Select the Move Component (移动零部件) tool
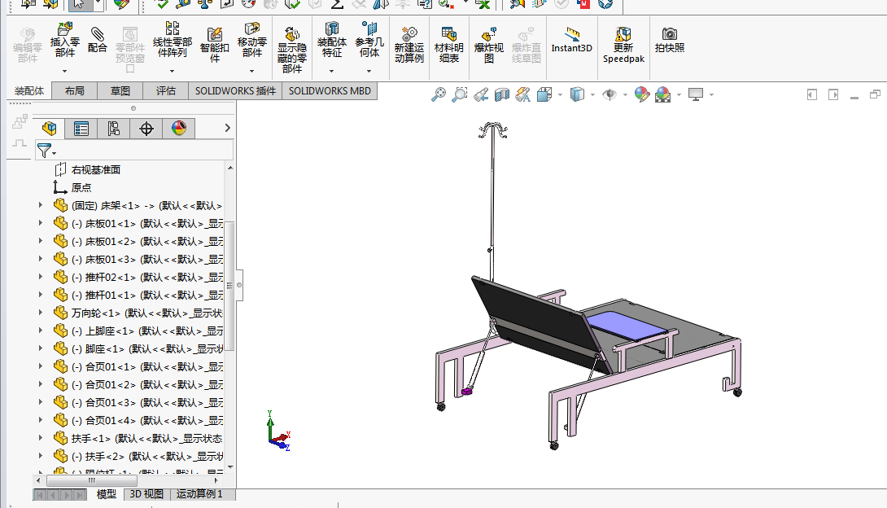The height and width of the screenshot is (508, 887). click(251, 39)
